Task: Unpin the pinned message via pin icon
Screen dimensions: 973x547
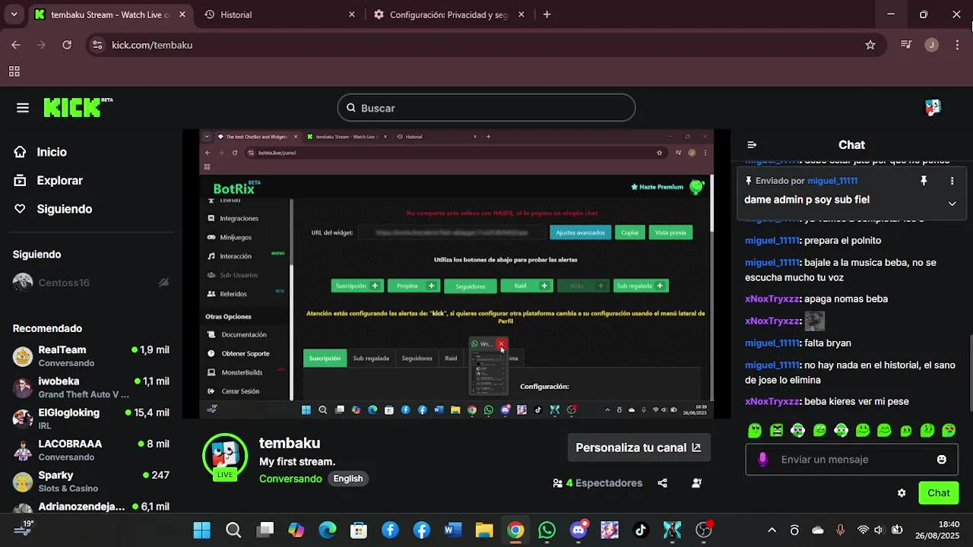Action: pos(924,181)
